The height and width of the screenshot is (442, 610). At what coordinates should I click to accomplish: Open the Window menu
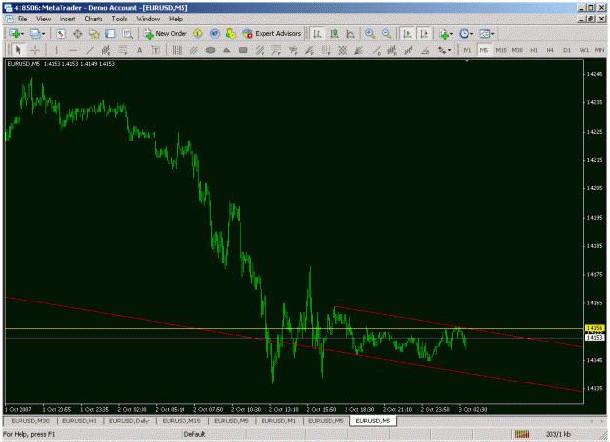148,19
